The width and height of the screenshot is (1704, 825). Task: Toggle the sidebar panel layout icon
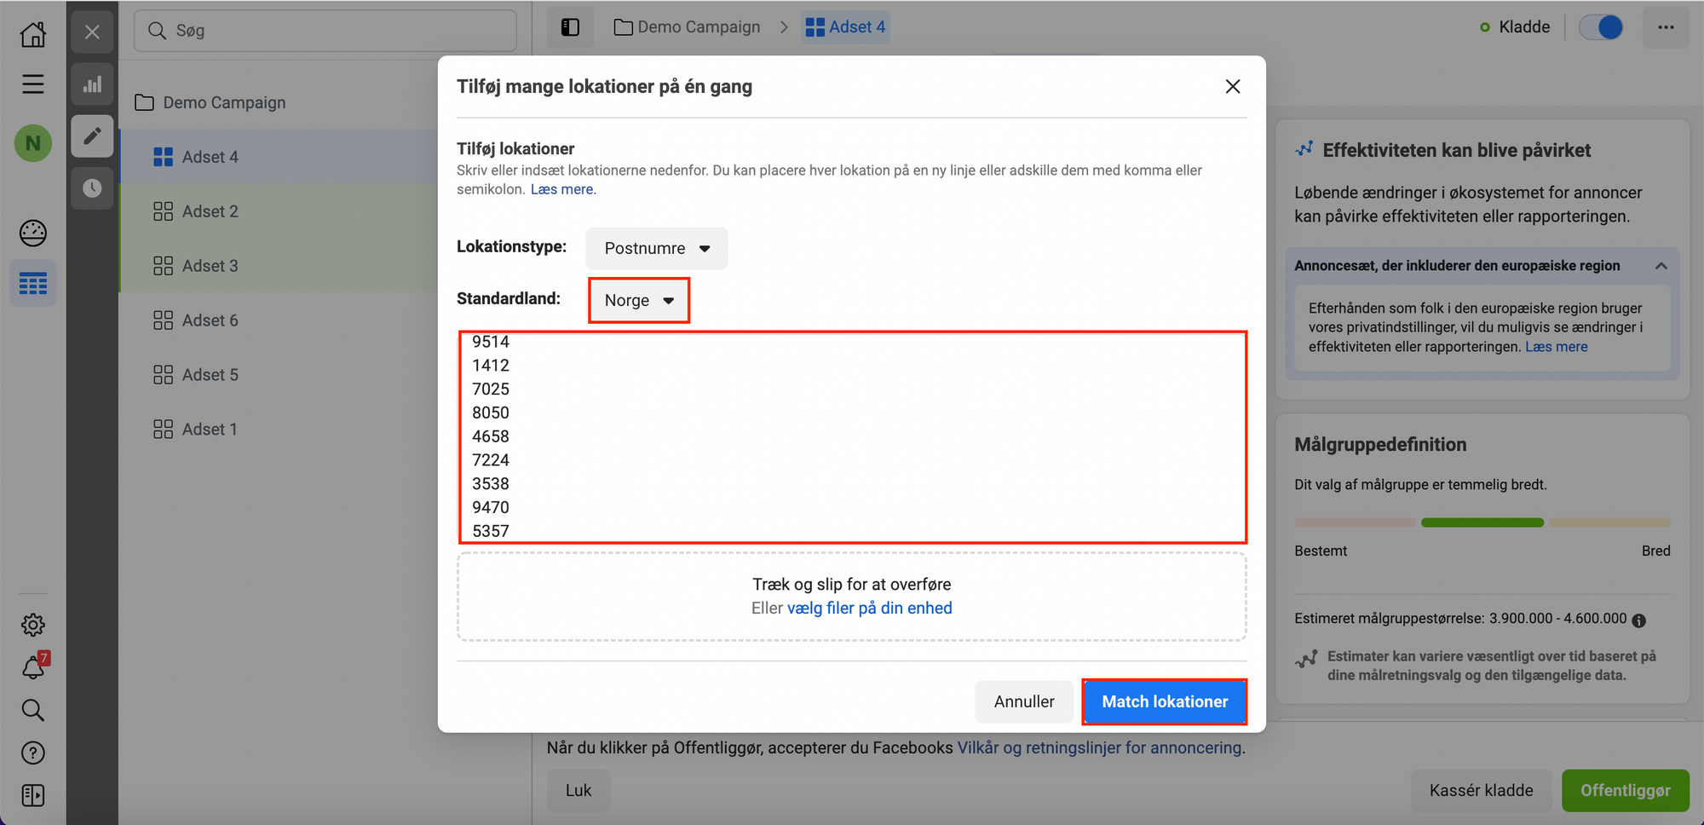[570, 27]
